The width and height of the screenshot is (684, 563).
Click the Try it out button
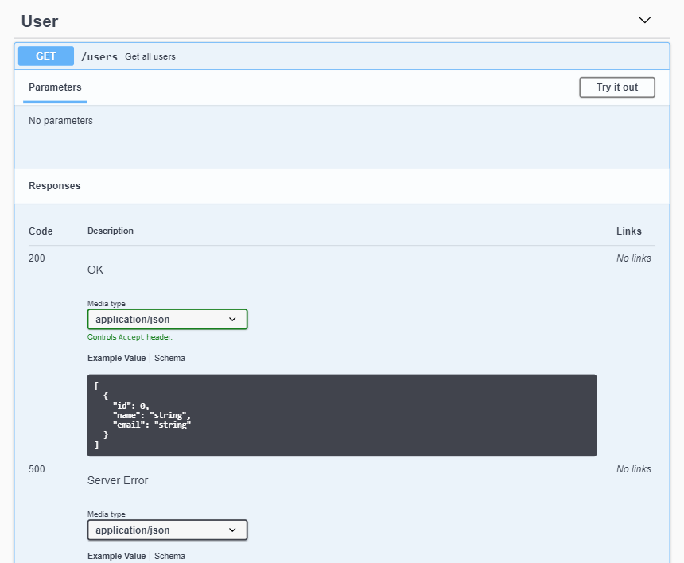[617, 87]
